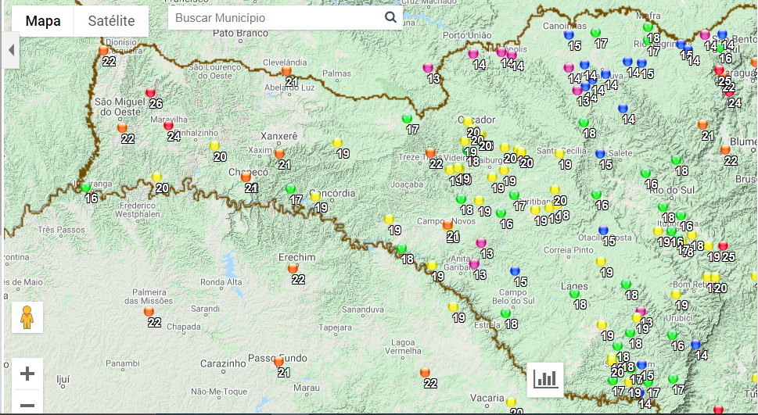This screenshot has width=758, height=415.
Task: Zoom out with the minus button
Action: tap(27, 405)
